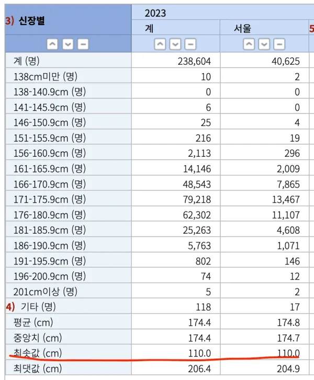Click the value 802
314x380 pixels.
click(203, 261)
